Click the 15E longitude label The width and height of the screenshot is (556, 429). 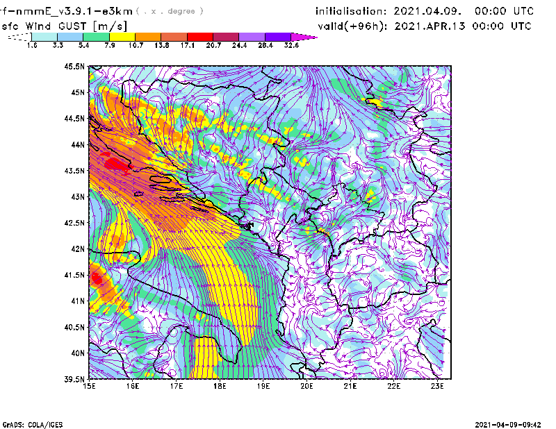coord(90,386)
